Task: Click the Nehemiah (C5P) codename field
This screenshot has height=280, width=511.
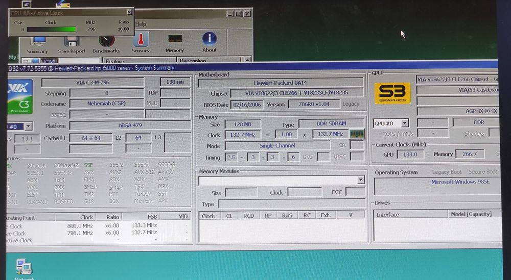Action: [x=107, y=104]
